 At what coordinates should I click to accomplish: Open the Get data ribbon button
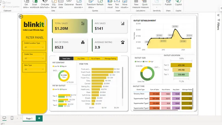[26, 4]
